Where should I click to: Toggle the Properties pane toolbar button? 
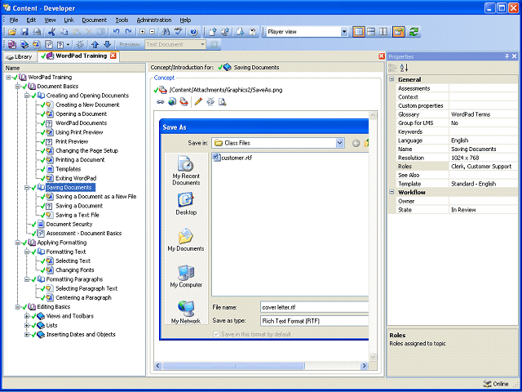click(398, 32)
